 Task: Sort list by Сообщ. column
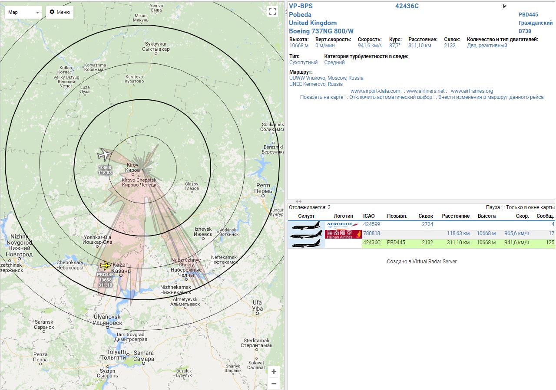[x=546, y=216]
